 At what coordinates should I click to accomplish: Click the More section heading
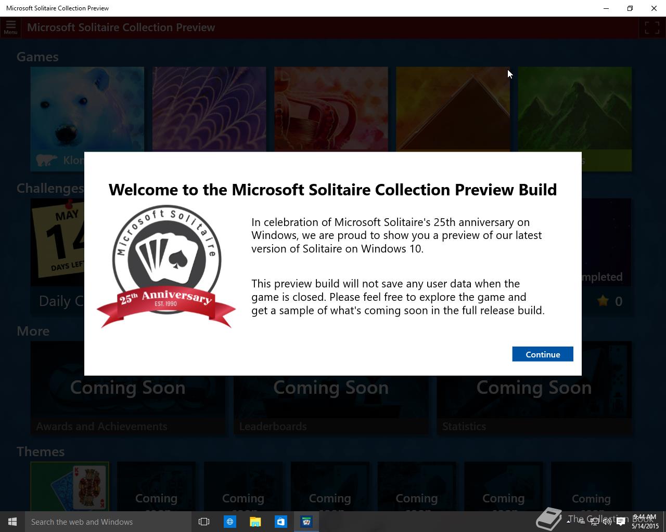pyautogui.click(x=33, y=331)
